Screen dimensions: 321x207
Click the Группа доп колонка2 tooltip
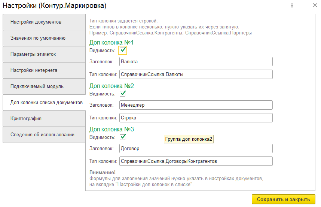[x=189, y=139]
